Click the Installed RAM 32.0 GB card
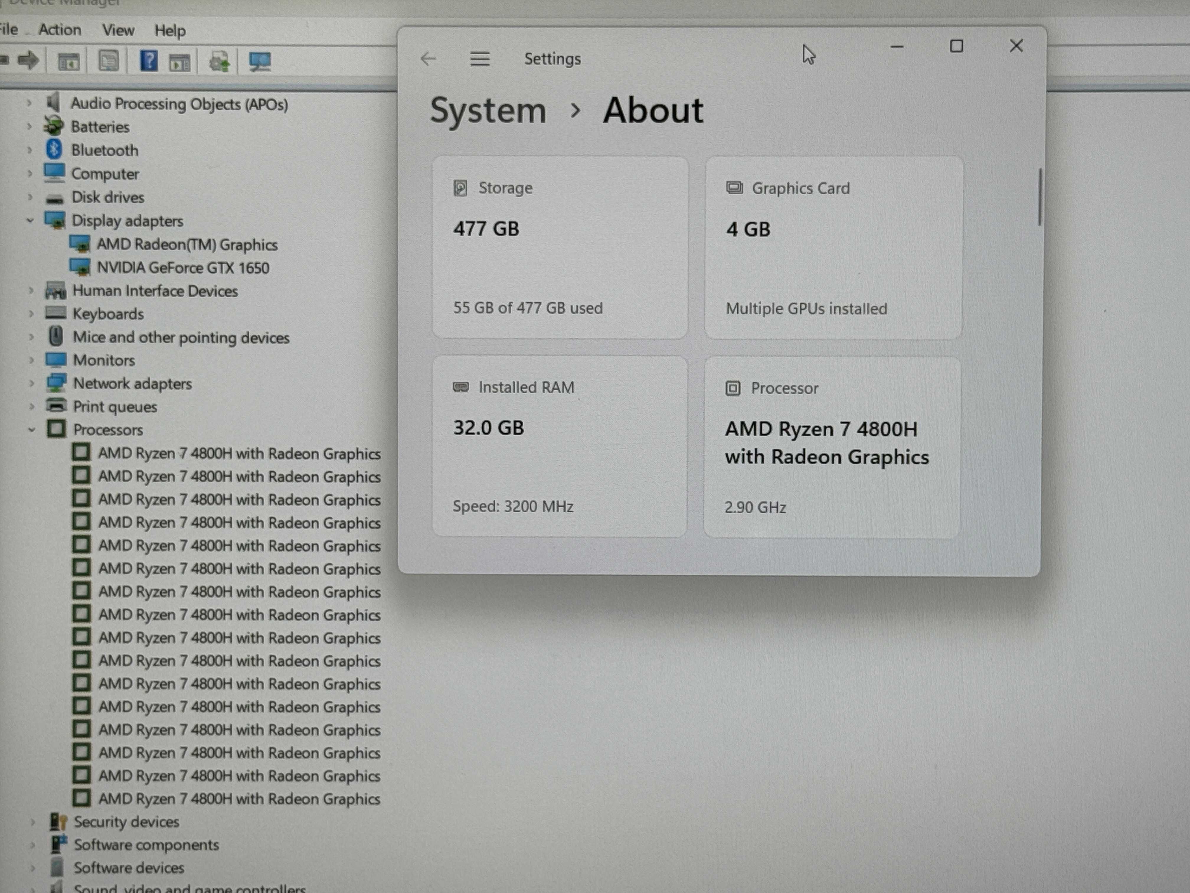The height and width of the screenshot is (893, 1190). coord(560,446)
